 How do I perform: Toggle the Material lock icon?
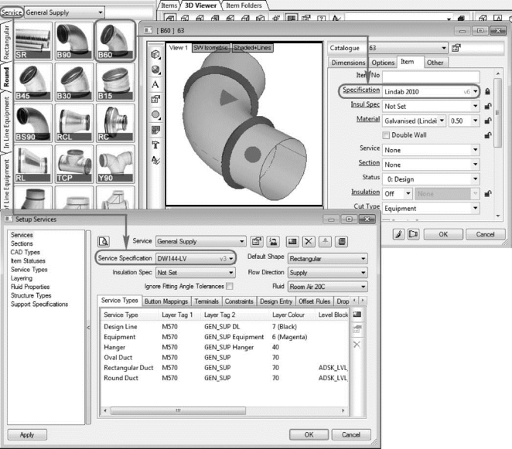(487, 121)
